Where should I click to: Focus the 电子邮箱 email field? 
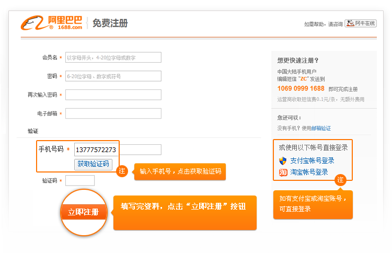[113, 114]
